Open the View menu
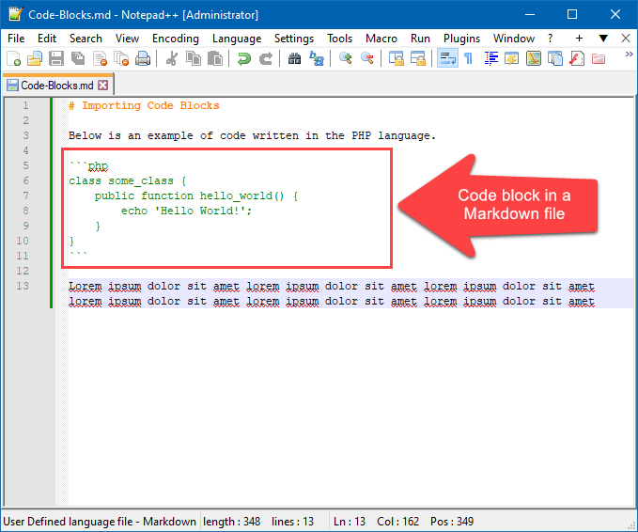The height and width of the screenshot is (532, 638). coord(127,39)
